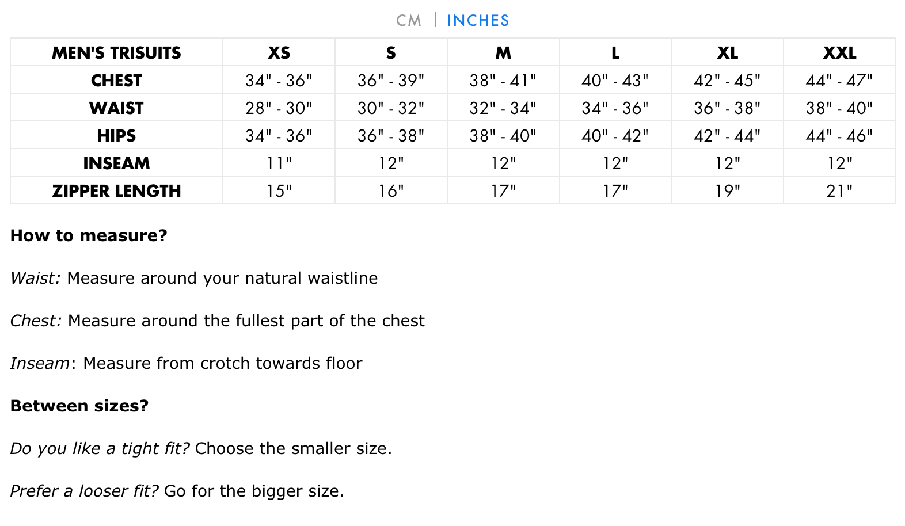
Task: Click the M size column header
Action: [503, 52]
